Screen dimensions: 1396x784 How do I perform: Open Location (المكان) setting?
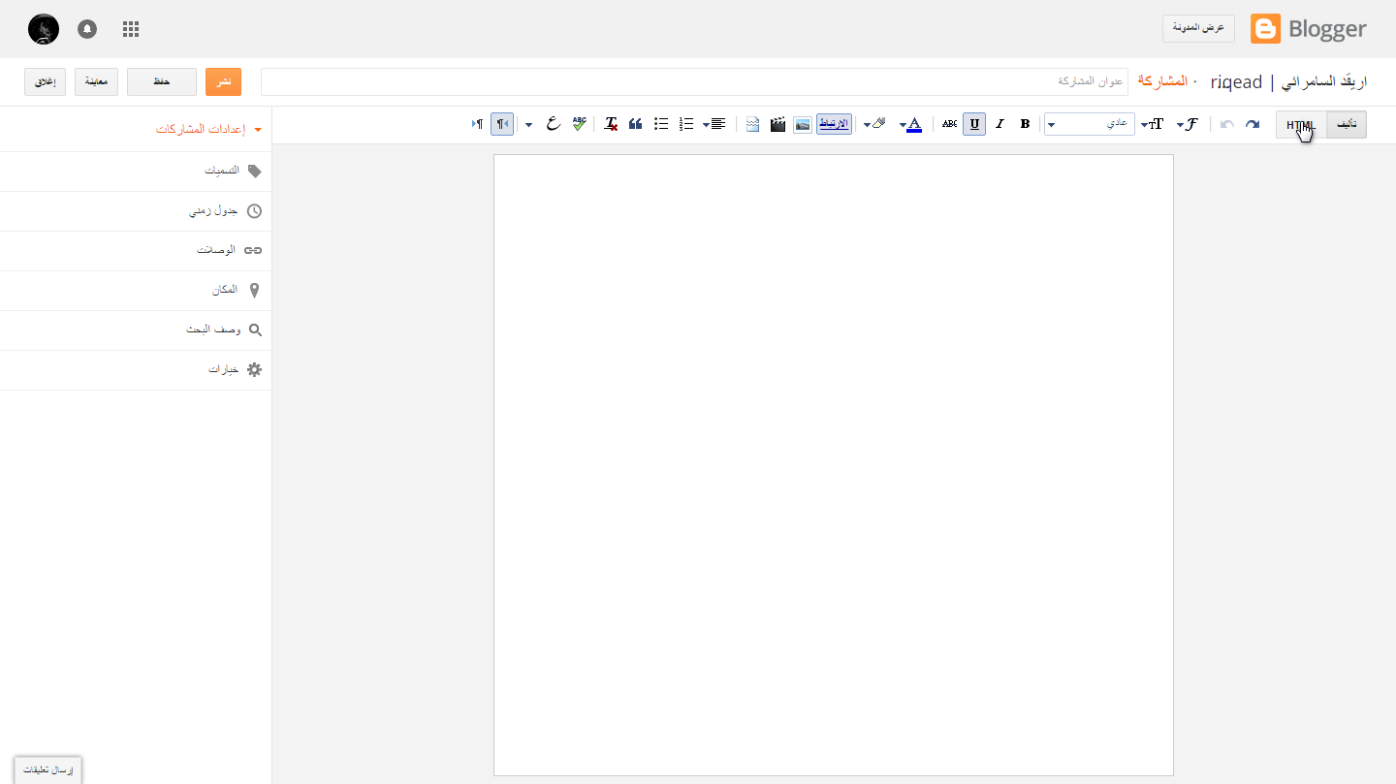[136, 291]
